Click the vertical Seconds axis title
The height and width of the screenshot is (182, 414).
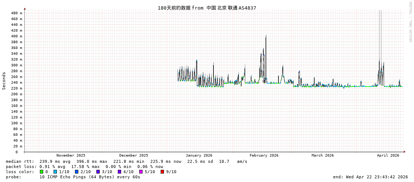(4, 81)
